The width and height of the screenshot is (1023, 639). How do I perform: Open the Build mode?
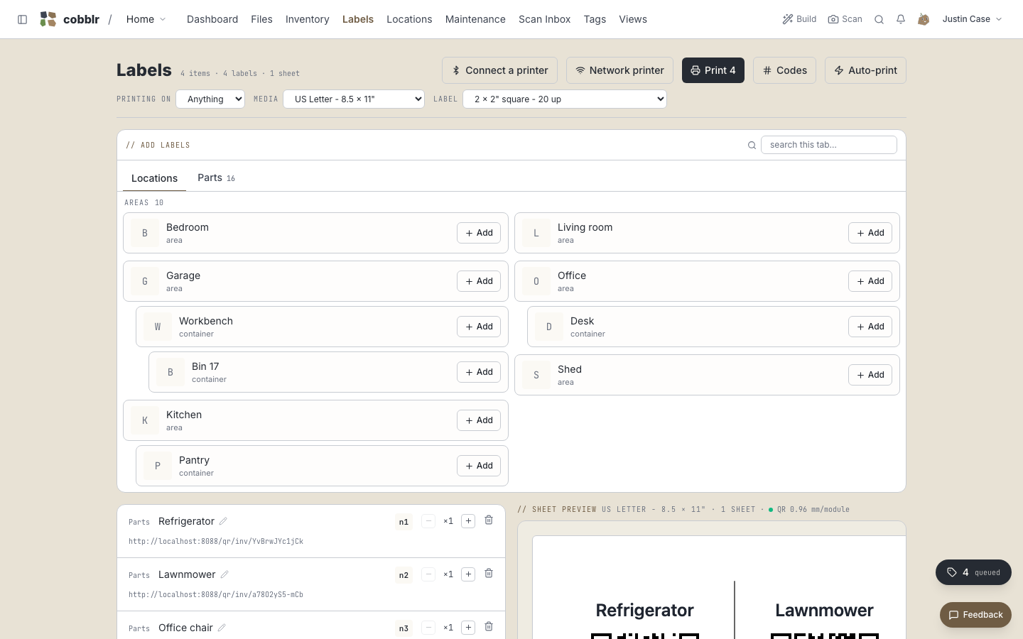(x=799, y=19)
